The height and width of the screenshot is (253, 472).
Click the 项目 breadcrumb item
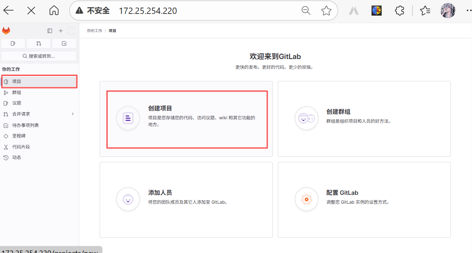click(x=112, y=31)
